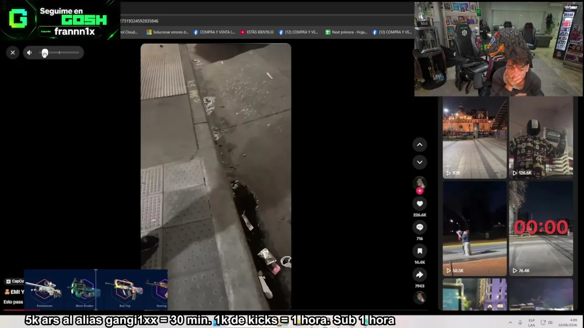Open the taskbar speaker volume icon
This screenshot has height=328, width=584.
pyautogui.click(x=551, y=323)
